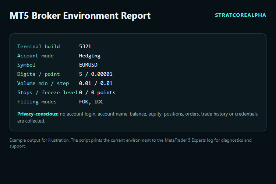Click the 'Stops / freeze level' label
Image resolution: width=276 pixels, height=184 pixels.
point(47,93)
